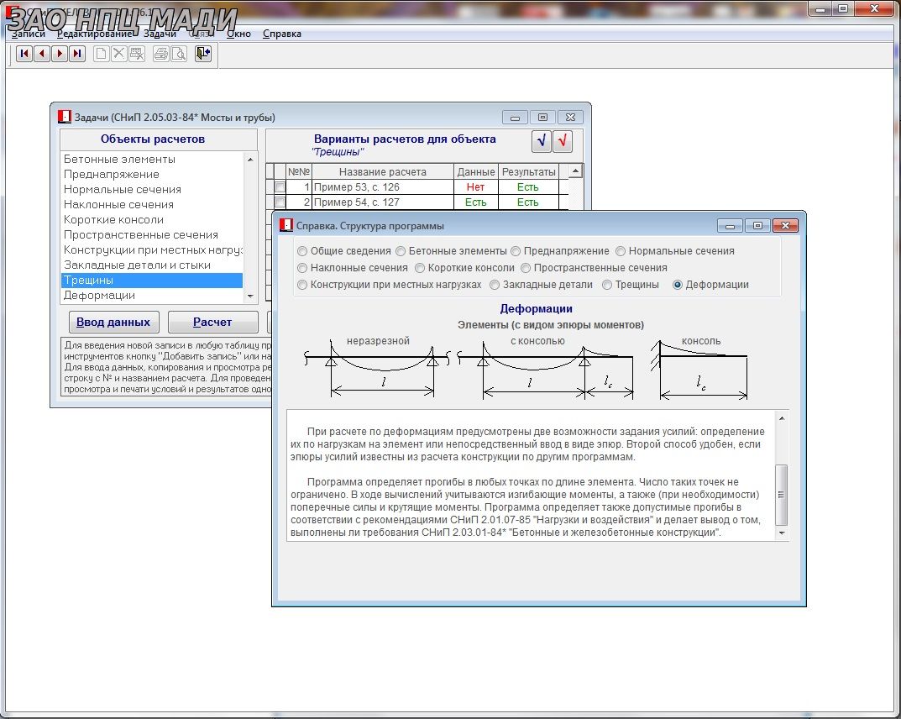The height and width of the screenshot is (719, 901).
Task: Select Нормальные сечения in objects list
Action: 152,189
